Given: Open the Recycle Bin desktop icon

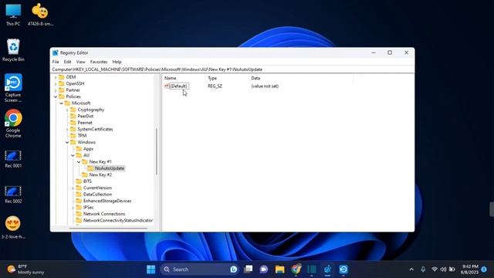Looking at the screenshot, I should click(13, 50).
